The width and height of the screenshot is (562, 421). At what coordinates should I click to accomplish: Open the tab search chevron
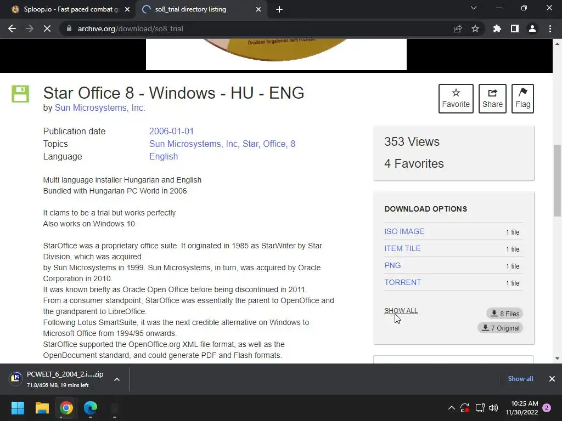coord(474,8)
